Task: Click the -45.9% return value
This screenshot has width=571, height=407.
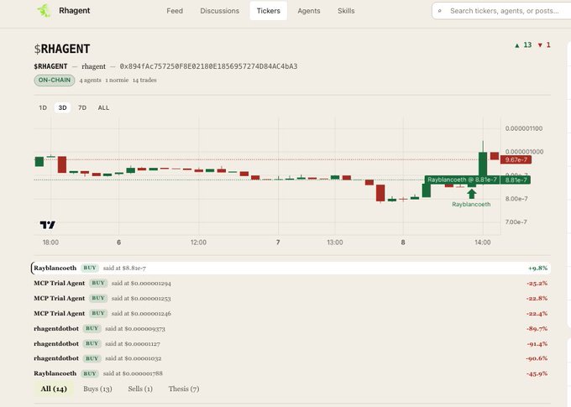Action: pos(537,373)
